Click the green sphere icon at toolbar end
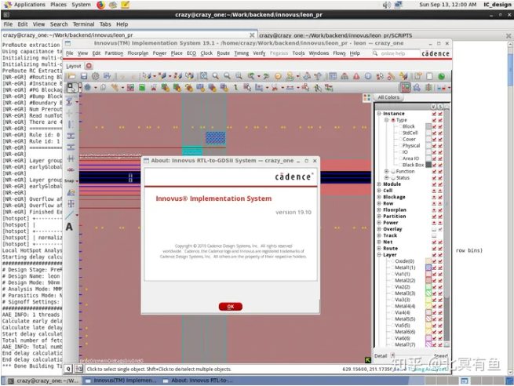 click(442, 76)
